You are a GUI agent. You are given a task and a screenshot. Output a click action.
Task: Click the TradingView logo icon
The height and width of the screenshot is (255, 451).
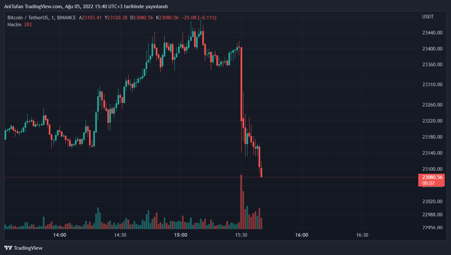(x=8, y=248)
